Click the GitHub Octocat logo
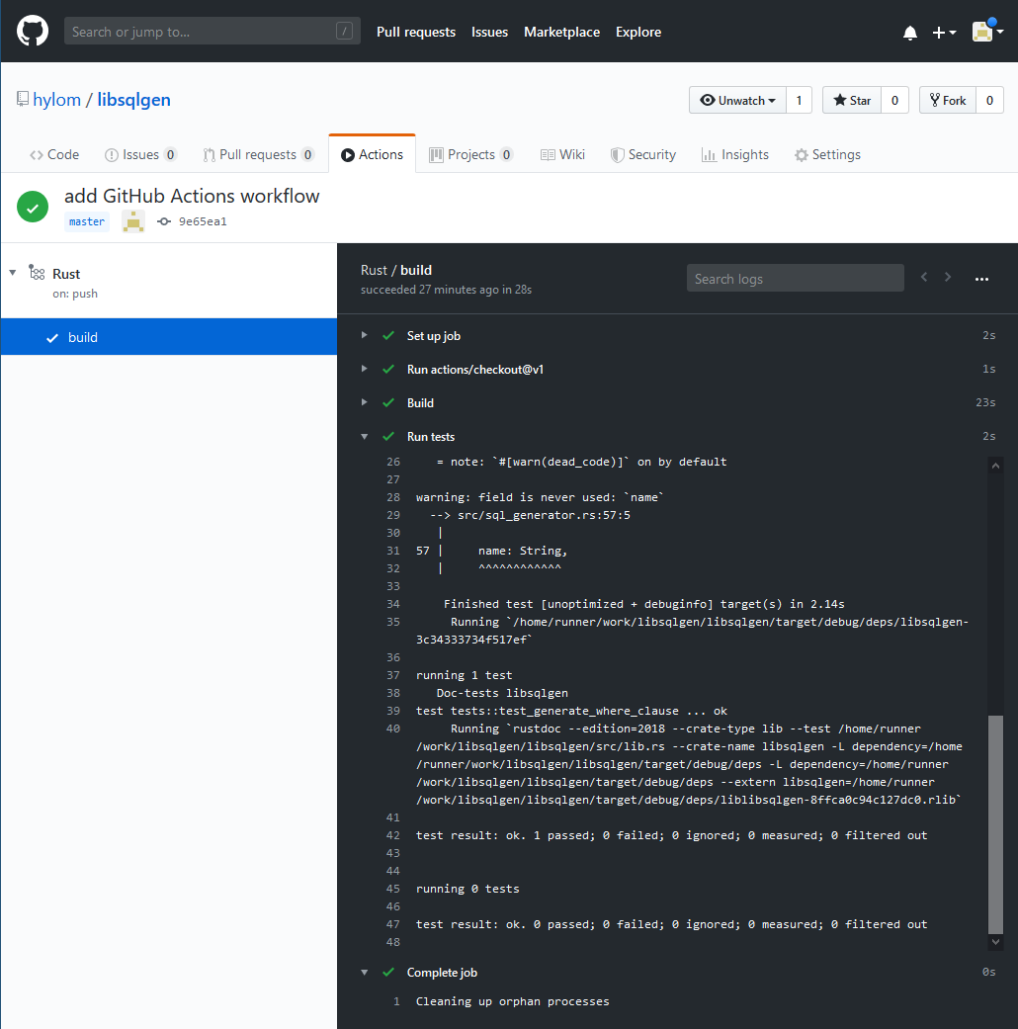This screenshot has width=1018, height=1029. (33, 32)
